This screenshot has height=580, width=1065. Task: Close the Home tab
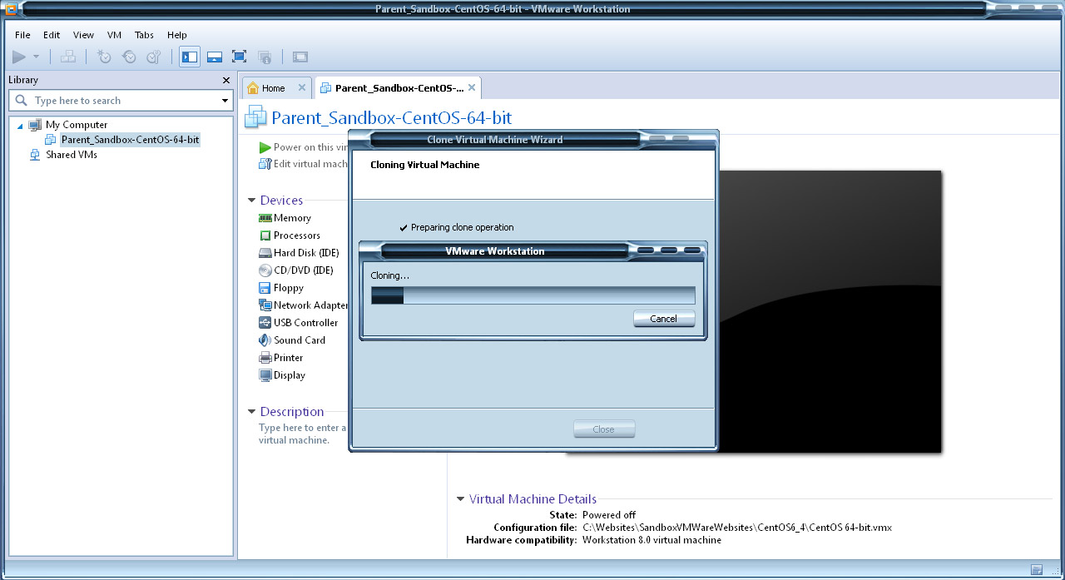coord(302,87)
